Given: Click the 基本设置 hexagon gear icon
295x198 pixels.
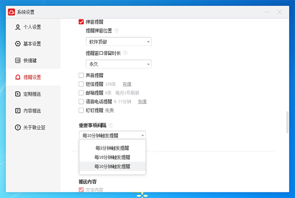Looking at the screenshot, I should [x=18, y=44].
